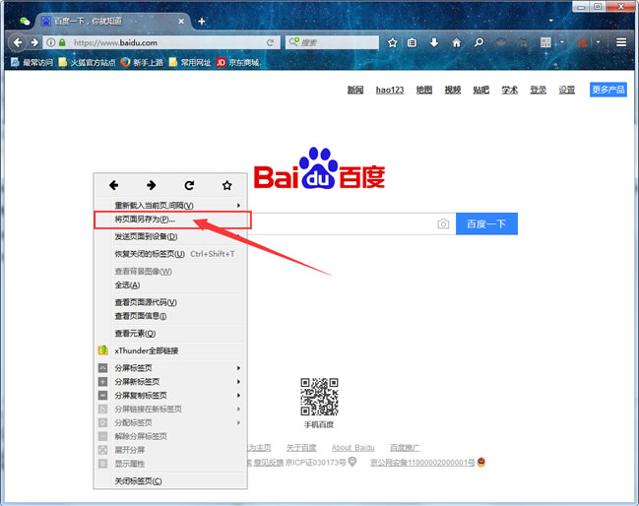Select 查看页面源代码(V) menu item
This screenshot has width=639, height=506.
(x=170, y=302)
